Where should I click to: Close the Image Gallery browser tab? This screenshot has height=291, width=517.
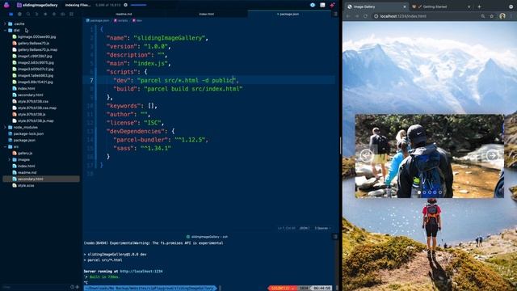(x=404, y=6)
